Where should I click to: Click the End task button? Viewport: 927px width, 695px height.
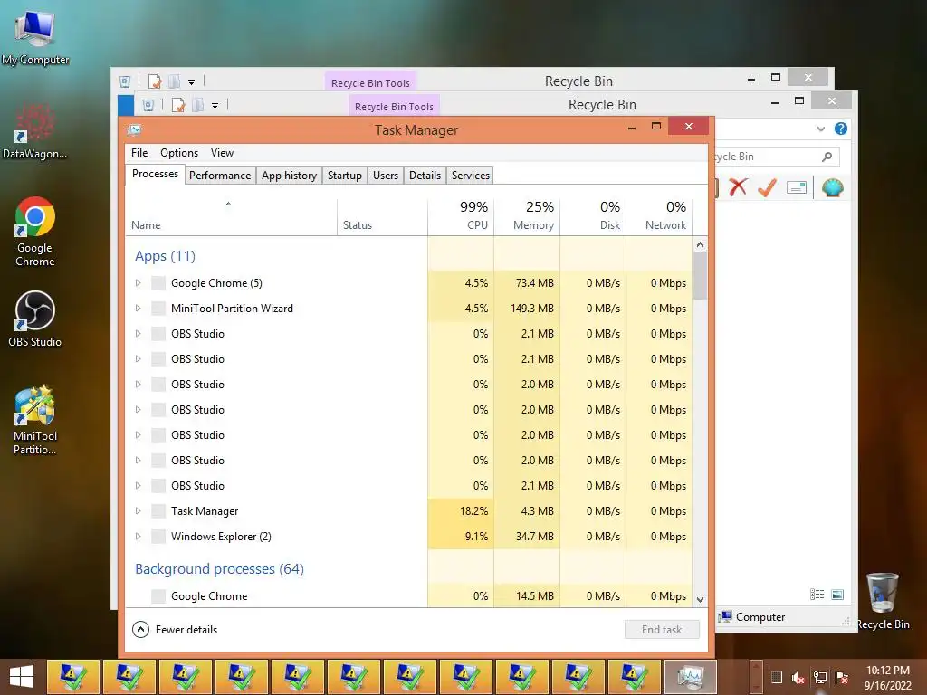(x=662, y=630)
